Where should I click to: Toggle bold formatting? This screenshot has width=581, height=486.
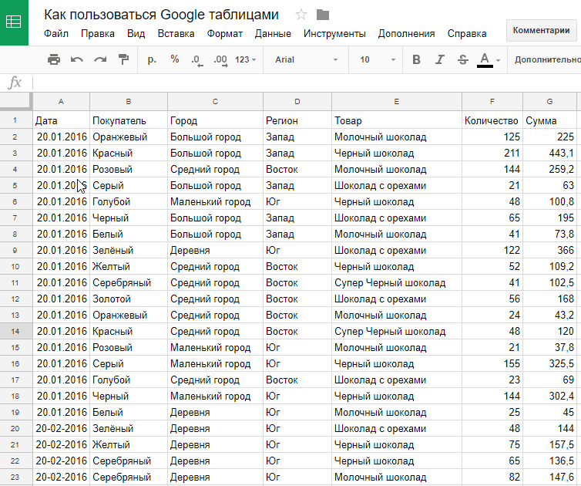417,59
